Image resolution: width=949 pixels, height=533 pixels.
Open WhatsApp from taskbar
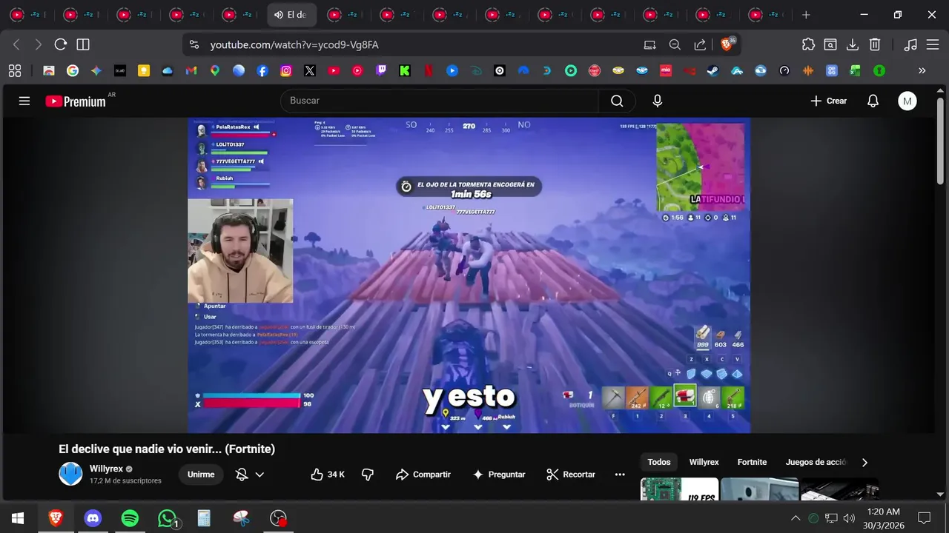coord(168,518)
